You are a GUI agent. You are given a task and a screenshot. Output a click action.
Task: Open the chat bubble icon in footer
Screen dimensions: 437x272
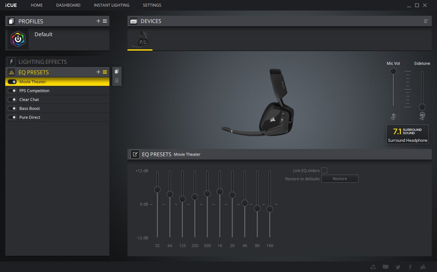tap(386, 267)
